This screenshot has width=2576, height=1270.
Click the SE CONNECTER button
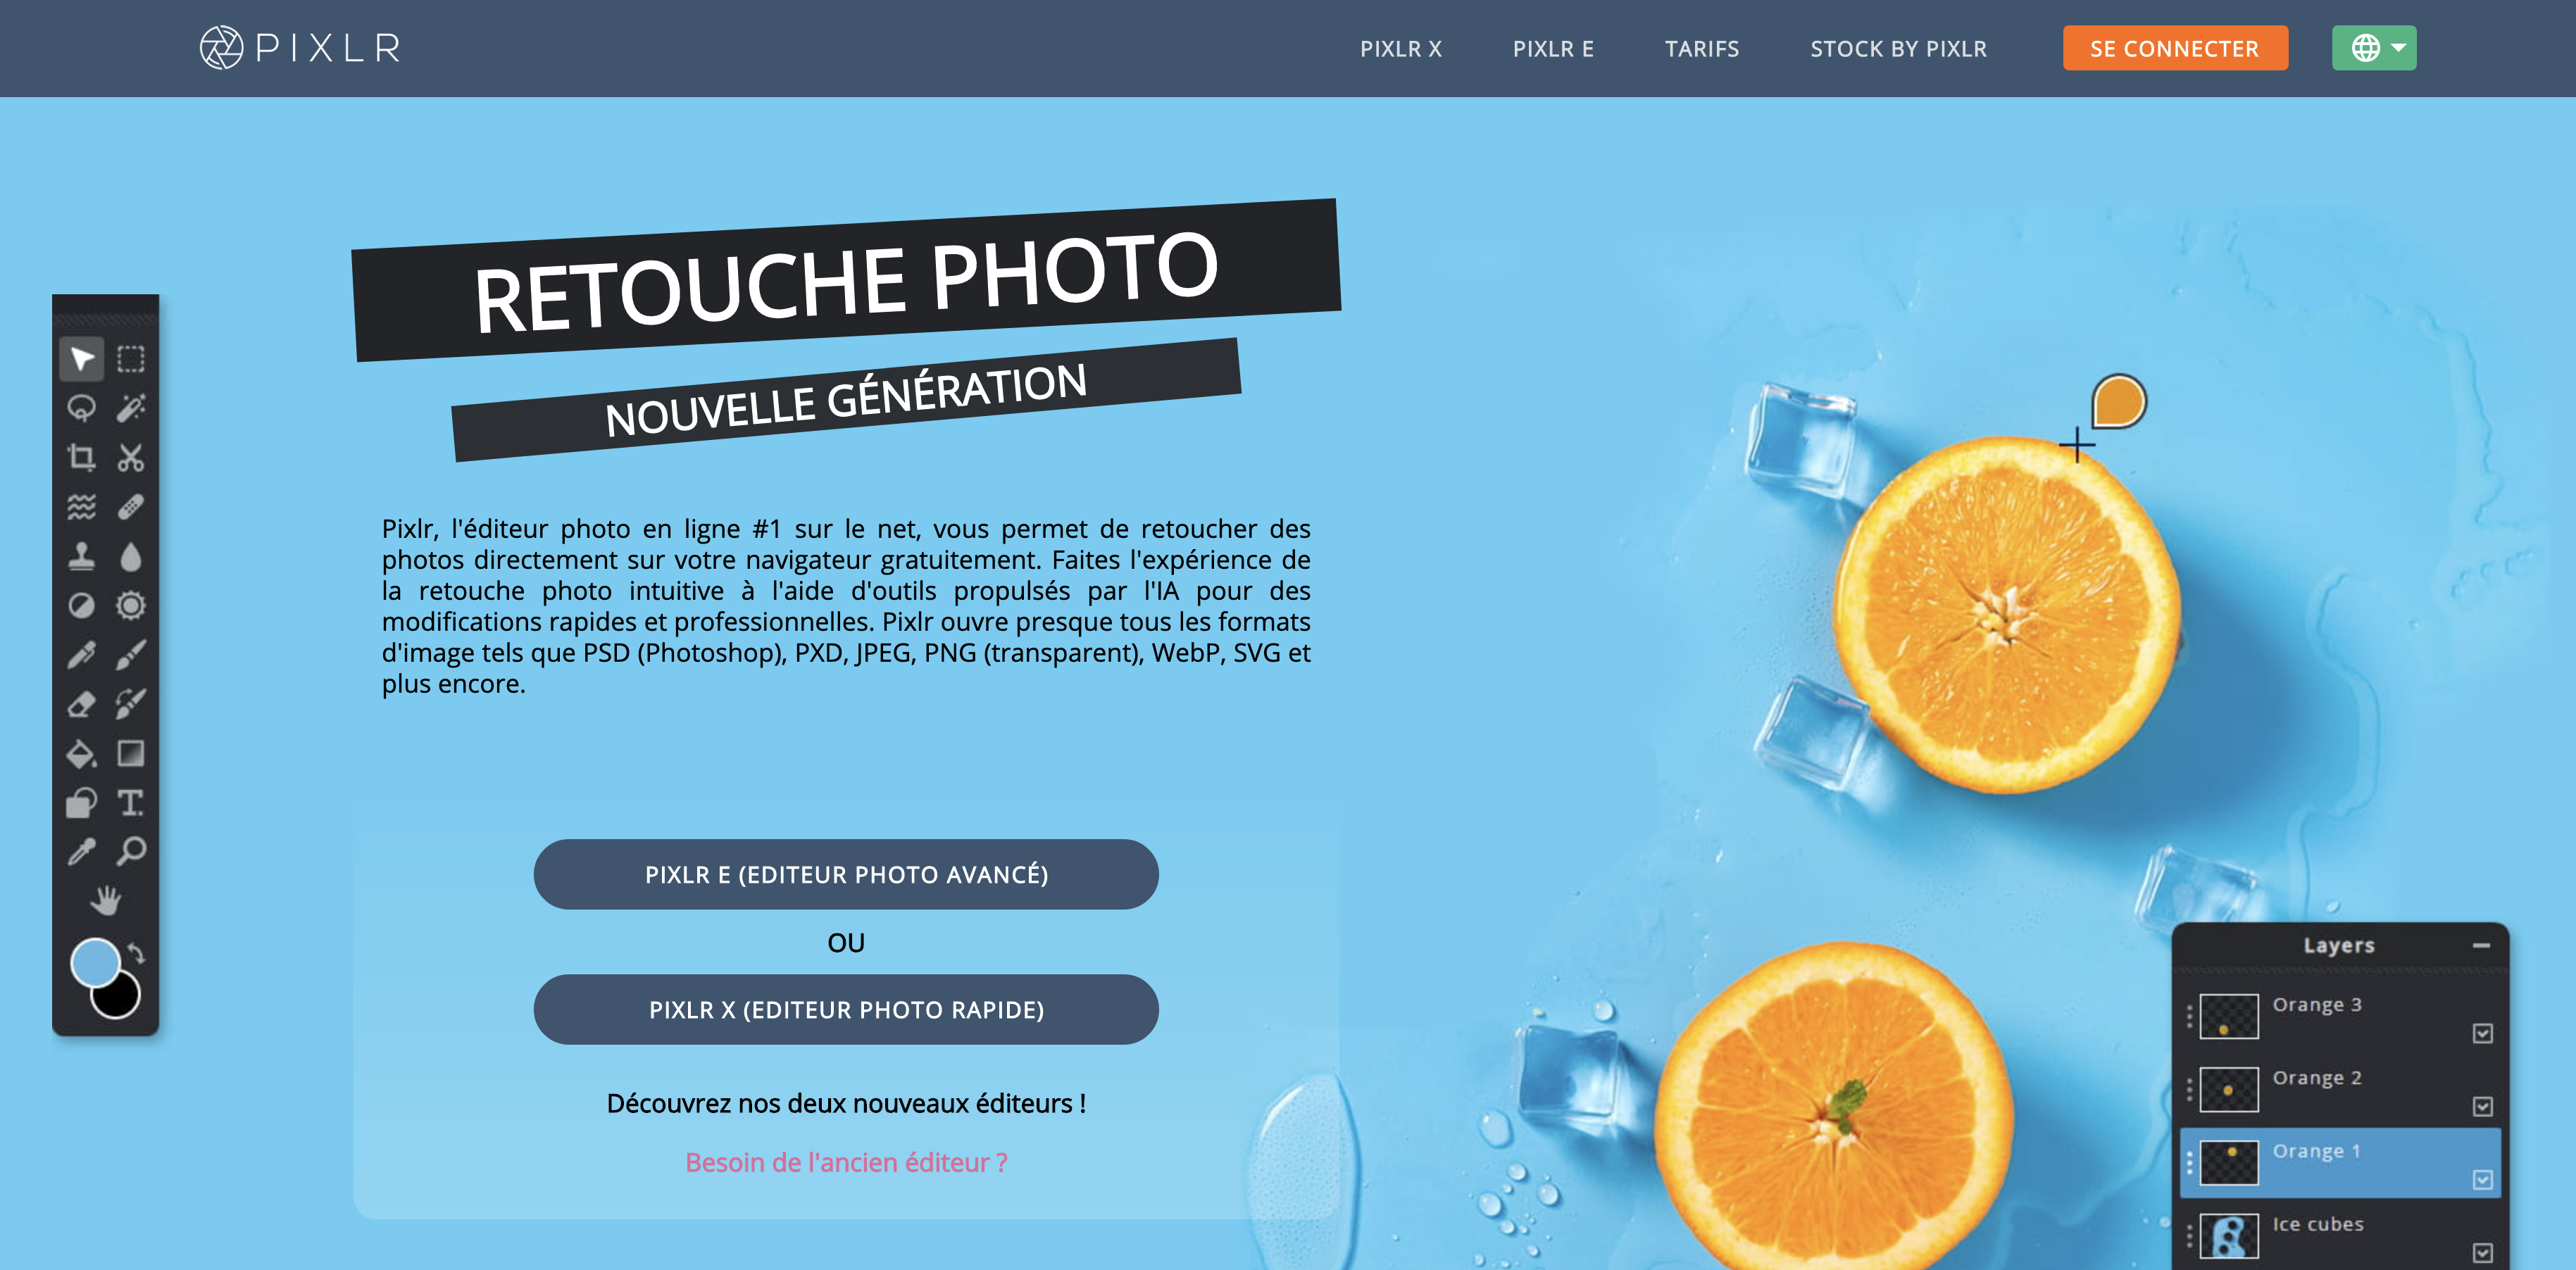tap(2175, 48)
